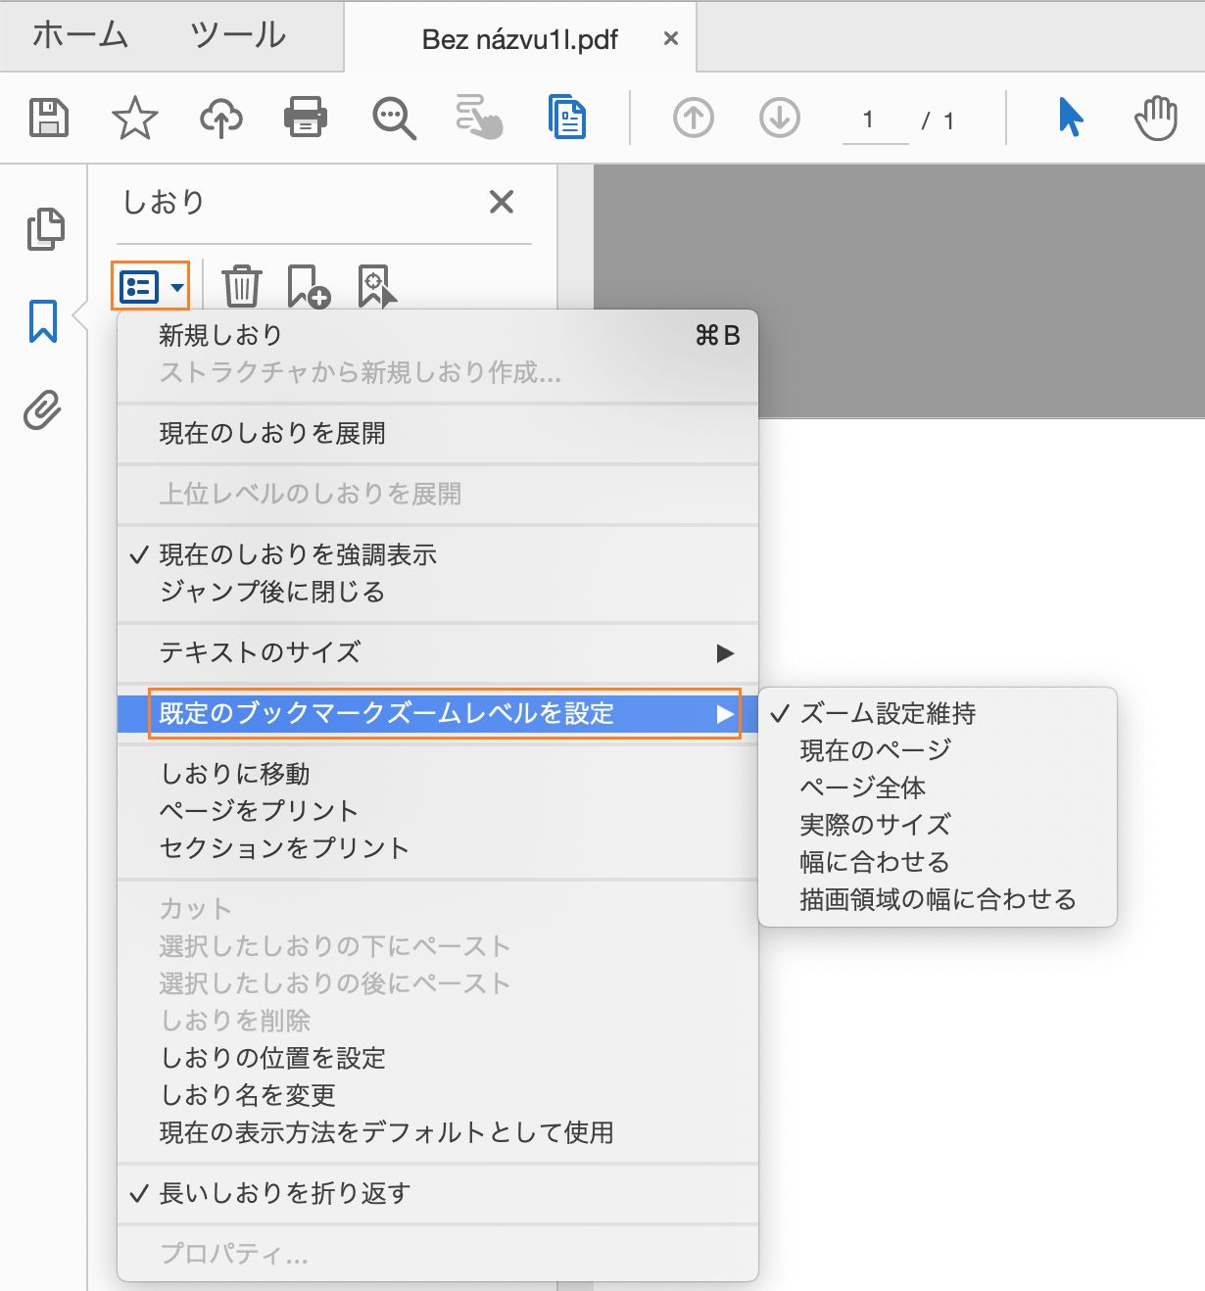
Task: Expand the テキストのサイズ submenu
Action: click(261, 653)
